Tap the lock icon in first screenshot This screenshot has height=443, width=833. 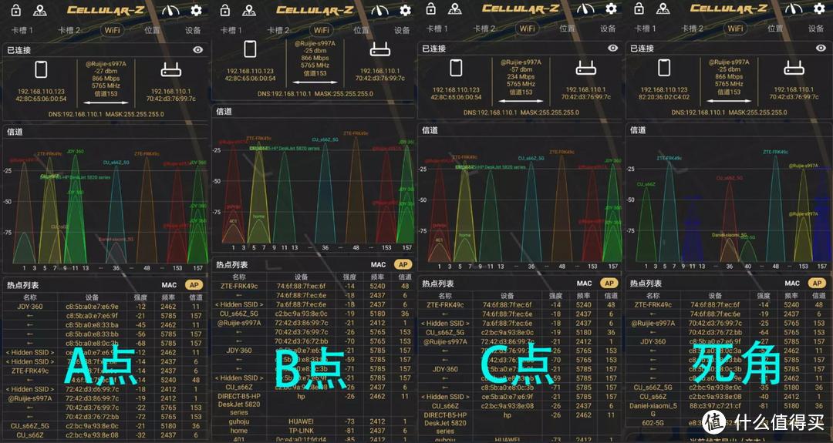tap(16, 10)
